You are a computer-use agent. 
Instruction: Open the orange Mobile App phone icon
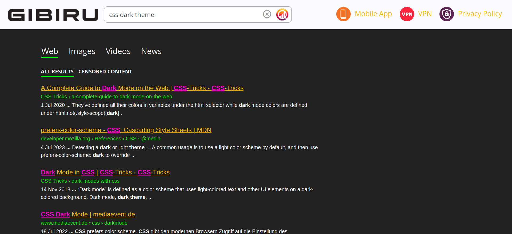343,14
